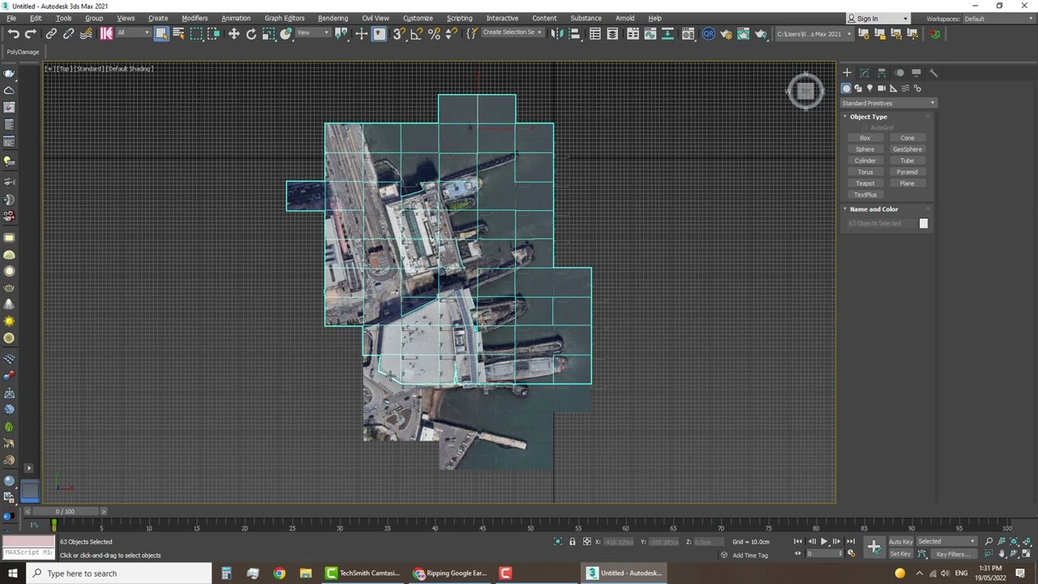Create a Box primitive
The width and height of the screenshot is (1038, 584).
[x=864, y=138]
